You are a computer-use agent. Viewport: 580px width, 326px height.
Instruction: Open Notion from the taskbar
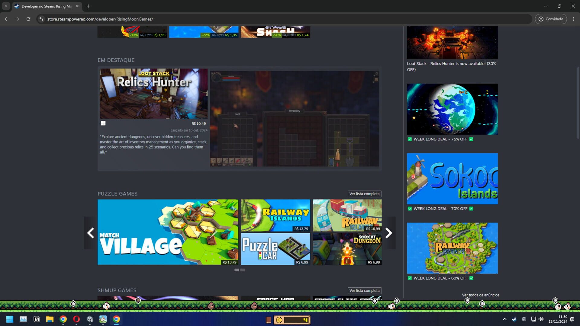click(x=37, y=319)
